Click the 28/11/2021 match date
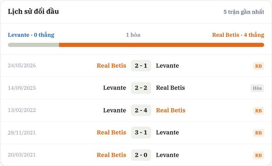The image size is (272, 166). [22, 133]
